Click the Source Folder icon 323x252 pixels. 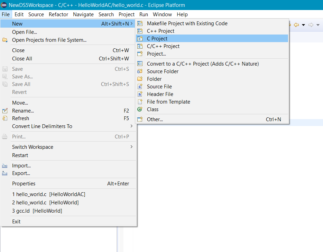click(x=140, y=71)
